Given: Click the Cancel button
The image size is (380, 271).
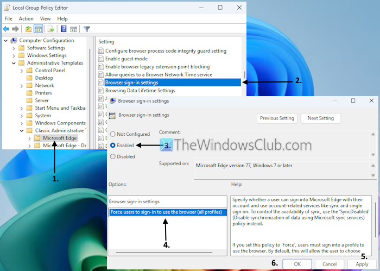Looking at the screenshot, I should click(x=330, y=264).
